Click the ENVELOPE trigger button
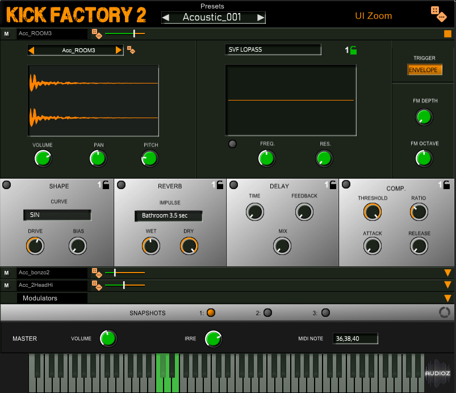This screenshot has width=456, height=393. click(423, 70)
